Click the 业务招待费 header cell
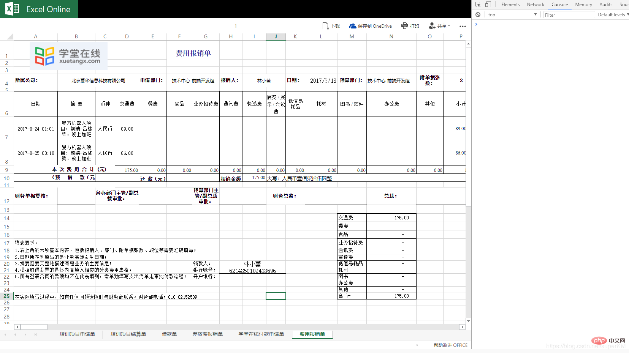This screenshot has height=353, width=629. [x=206, y=104]
